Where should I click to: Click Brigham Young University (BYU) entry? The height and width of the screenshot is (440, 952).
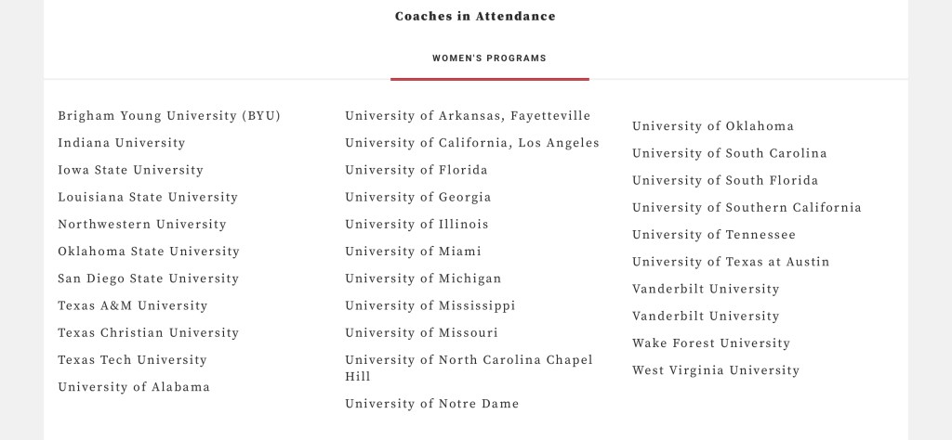(x=168, y=116)
